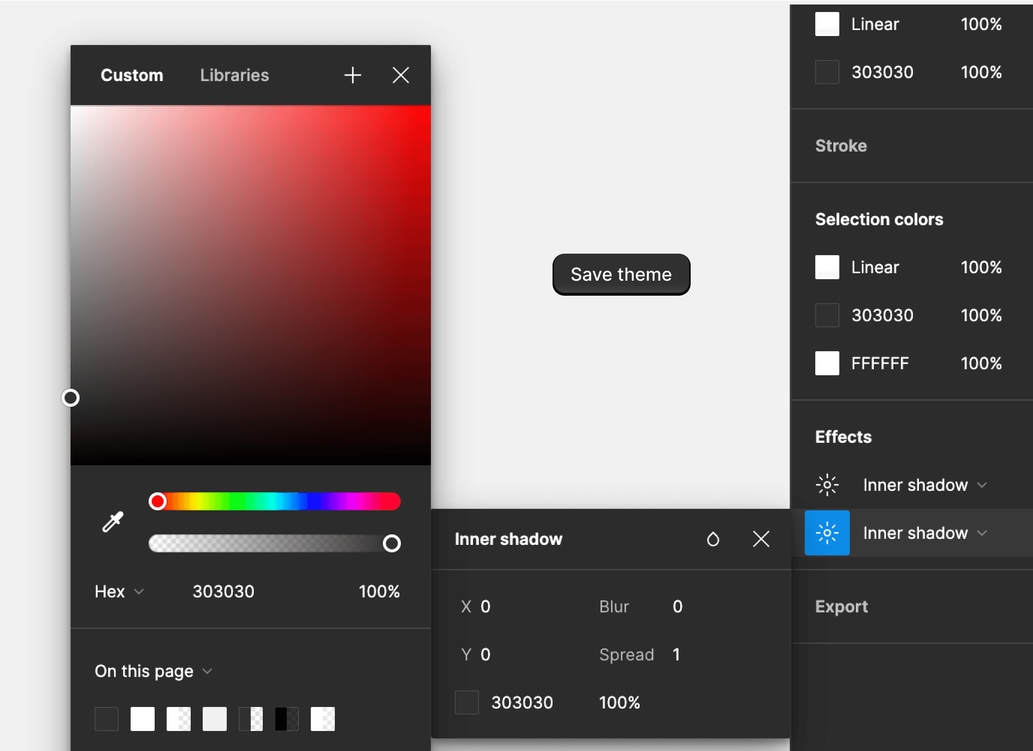This screenshot has width=1033, height=751.
Task: Pick a color with the eyedropper tool
Action: click(x=113, y=522)
